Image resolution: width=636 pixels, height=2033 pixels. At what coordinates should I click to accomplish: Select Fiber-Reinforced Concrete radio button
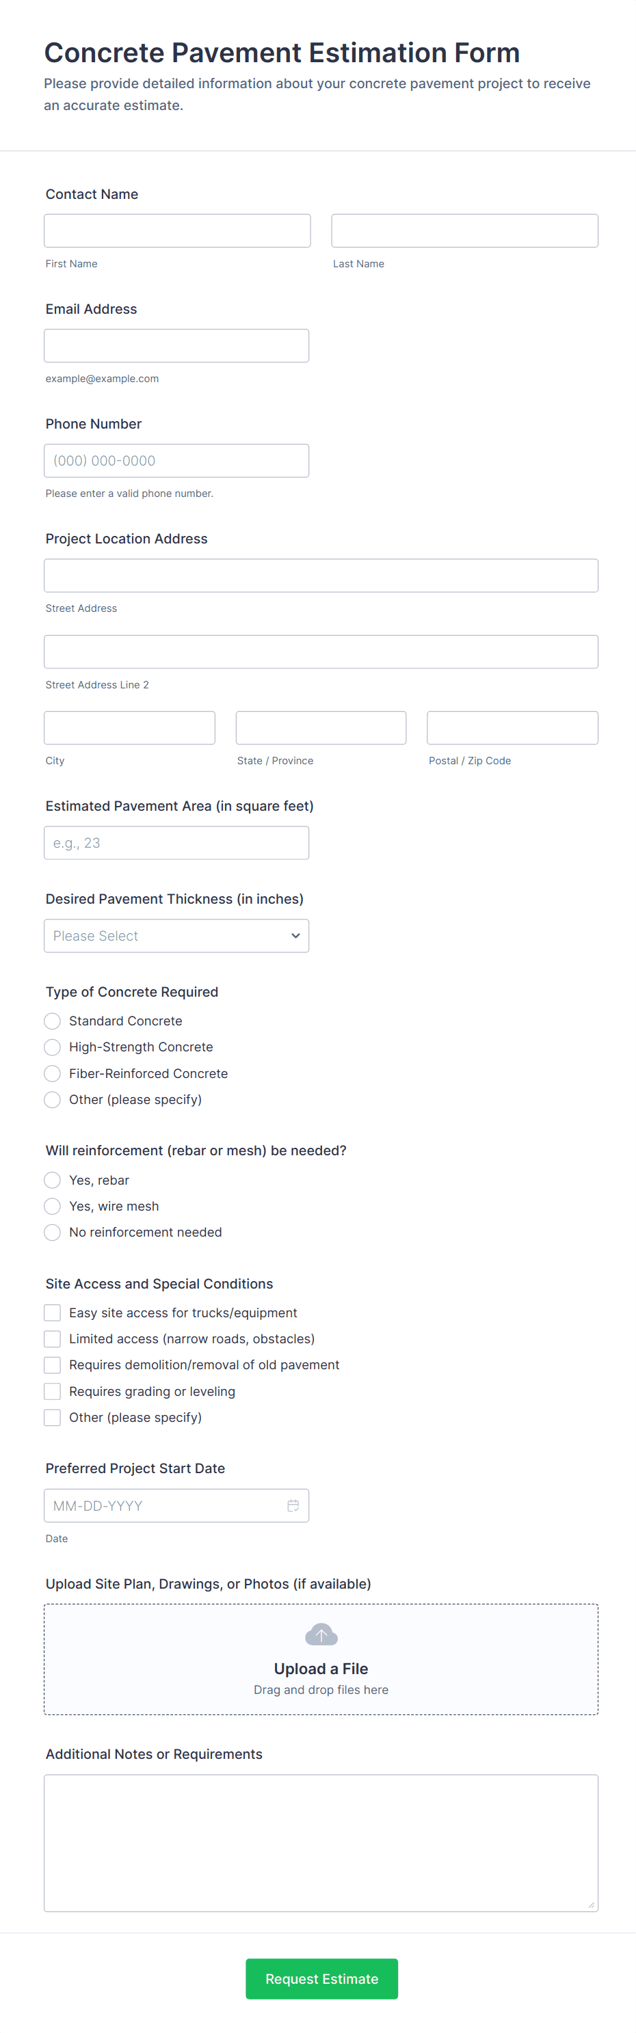click(52, 1073)
